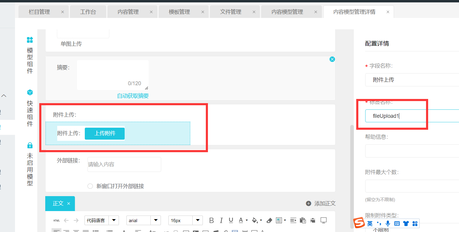
Task: Close the 模板管理 tab
Action: point(203,12)
